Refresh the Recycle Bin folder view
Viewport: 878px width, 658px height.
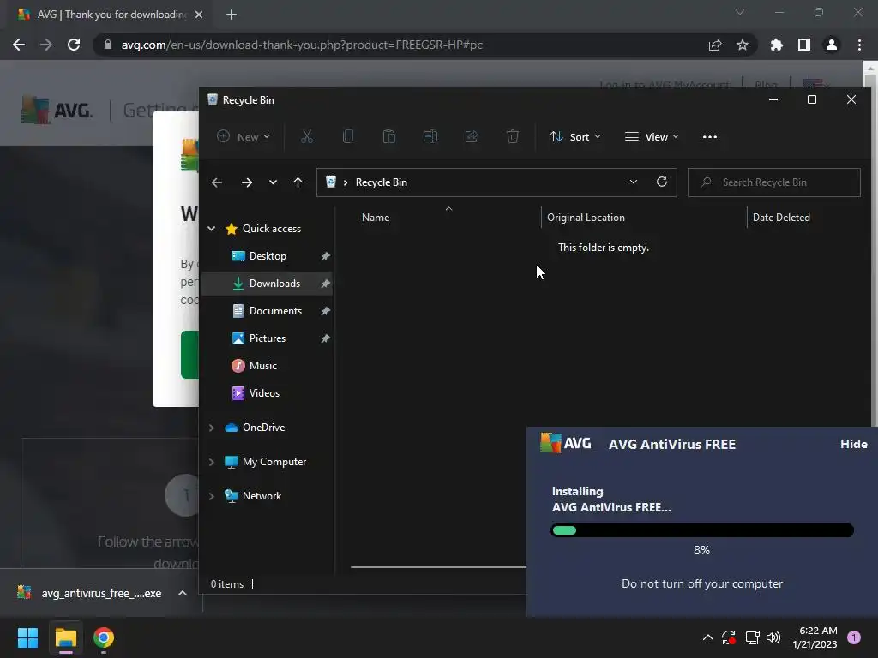click(x=661, y=182)
